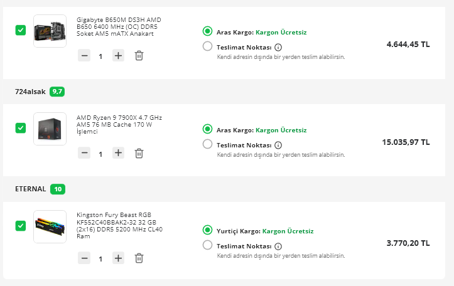Viewport: 454px width, 286px height.
Task: Remove AMD Ryzen 9 7900X from cart
Action: (139, 153)
